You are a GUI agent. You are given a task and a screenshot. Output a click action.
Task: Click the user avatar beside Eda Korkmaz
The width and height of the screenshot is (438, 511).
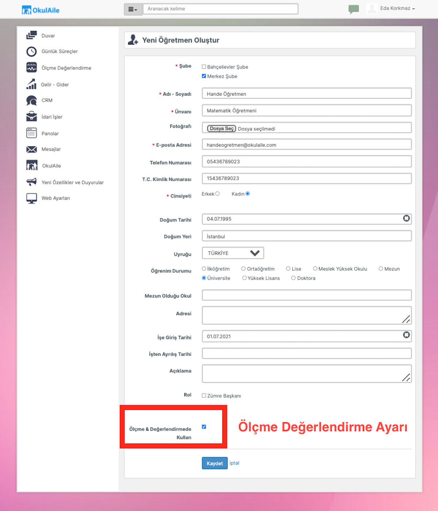point(372,8)
